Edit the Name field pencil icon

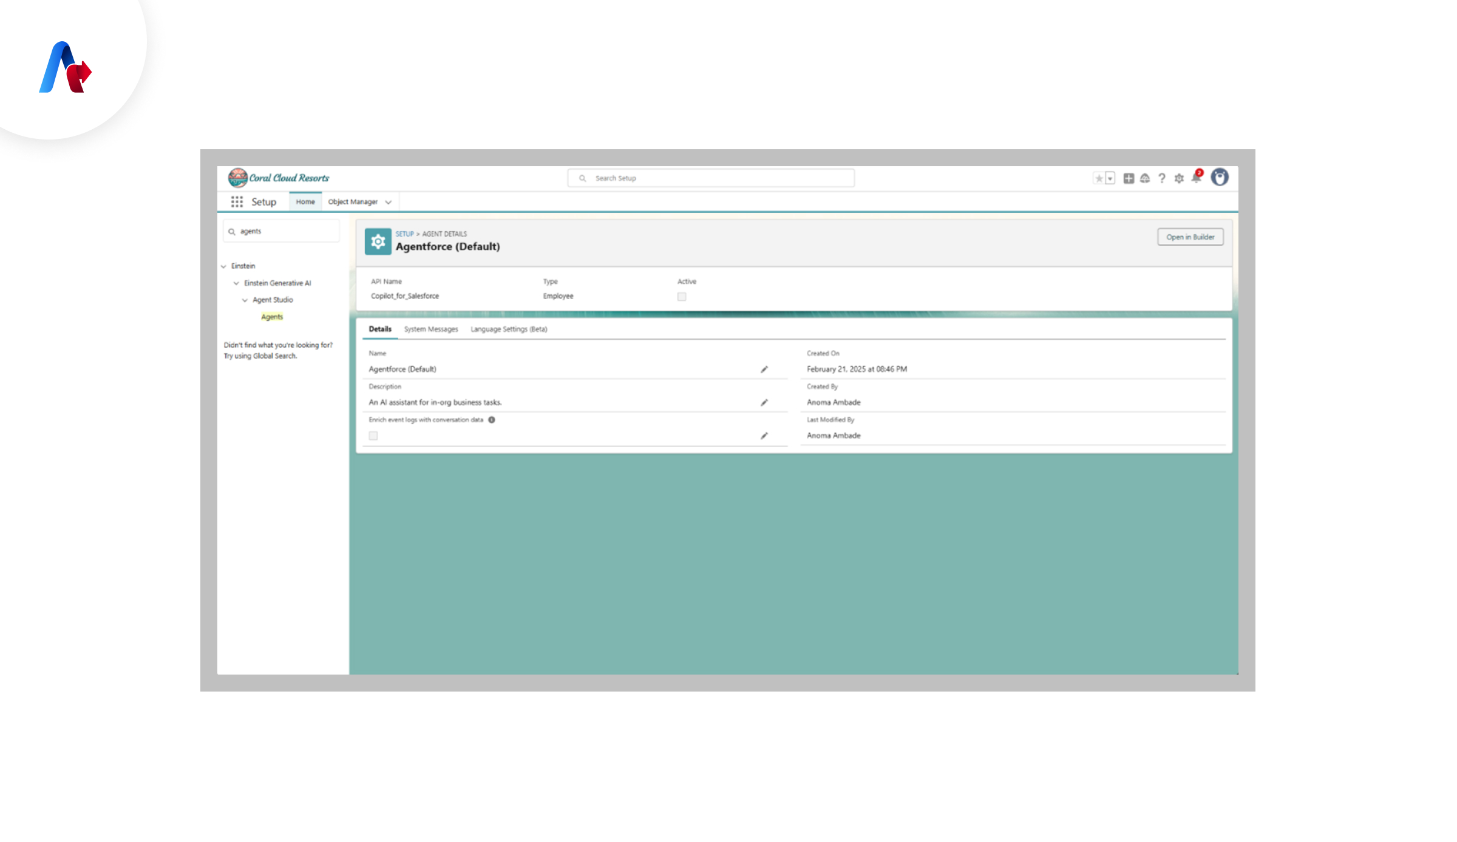coord(764,369)
